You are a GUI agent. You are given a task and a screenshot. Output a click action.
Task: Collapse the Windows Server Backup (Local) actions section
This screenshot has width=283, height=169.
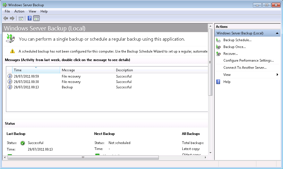(x=278, y=33)
